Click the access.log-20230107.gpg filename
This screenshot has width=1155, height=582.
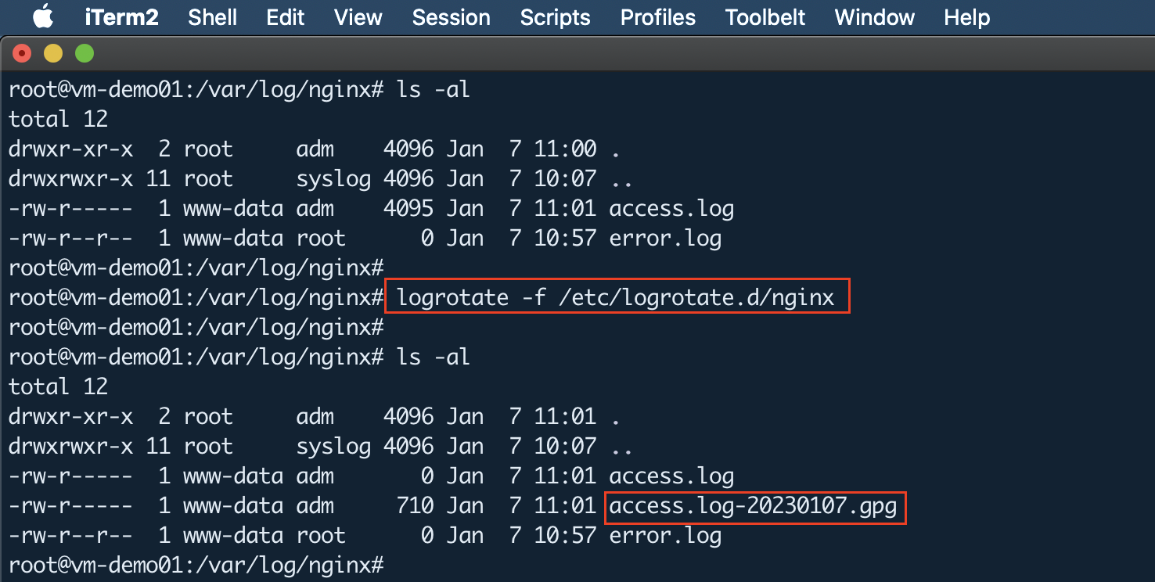[x=753, y=506]
